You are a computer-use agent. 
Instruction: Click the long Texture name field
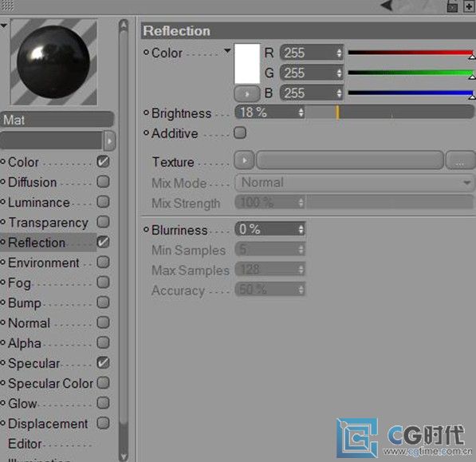click(350, 160)
